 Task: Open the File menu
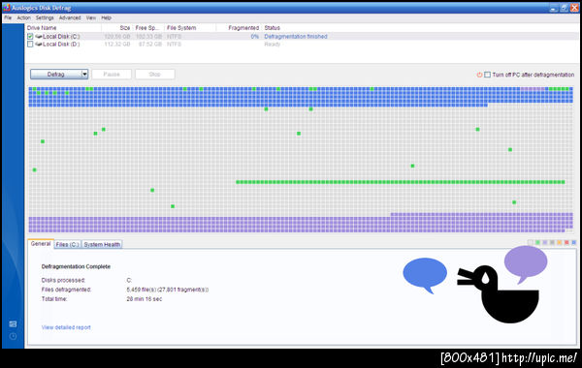tap(8, 17)
